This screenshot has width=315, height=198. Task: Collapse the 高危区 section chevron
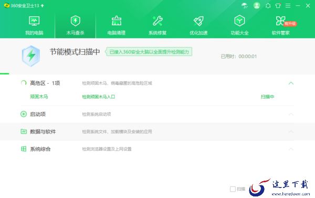[291, 83]
